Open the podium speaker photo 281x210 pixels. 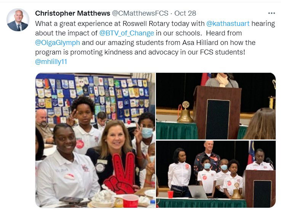tap(216, 106)
